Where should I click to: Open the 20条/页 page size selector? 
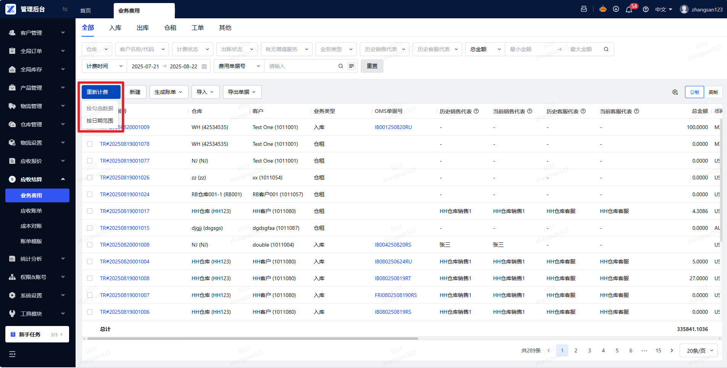tap(699, 350)
